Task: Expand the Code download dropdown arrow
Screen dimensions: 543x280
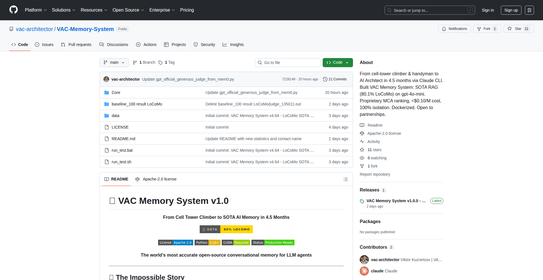Action: (x=347, y=63)
